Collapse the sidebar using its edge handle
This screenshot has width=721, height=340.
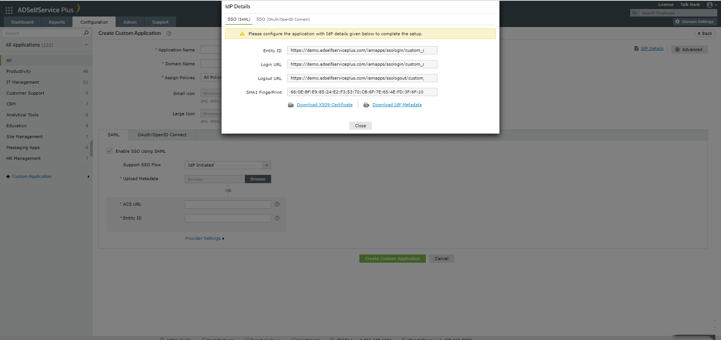coord(91,149)
